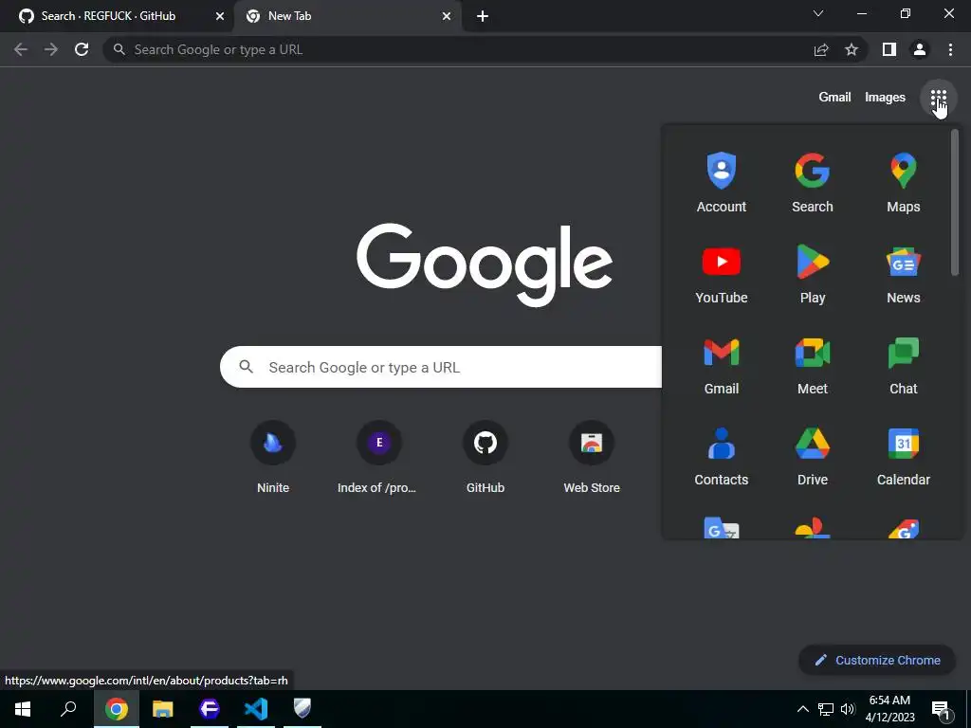Reload the current page
Image resolution: width=971 pixels, height=728 pixels.
(x=82, y=49)
